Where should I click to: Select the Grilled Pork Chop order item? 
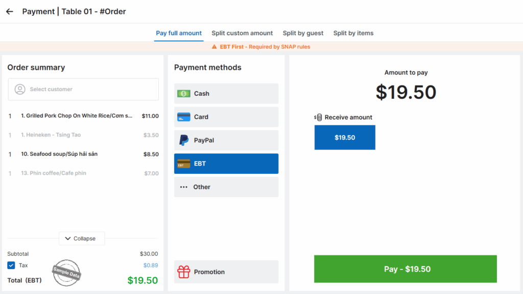[83, 116]
